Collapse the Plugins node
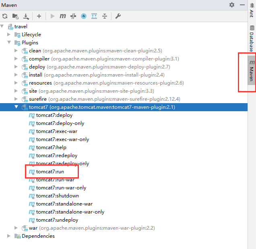 point(9,42)
